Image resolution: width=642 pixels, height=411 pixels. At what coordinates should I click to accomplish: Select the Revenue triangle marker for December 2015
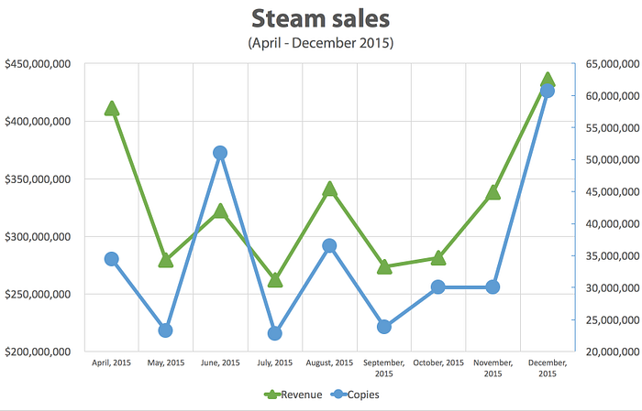pyautogui.click(x=548, y=80)
